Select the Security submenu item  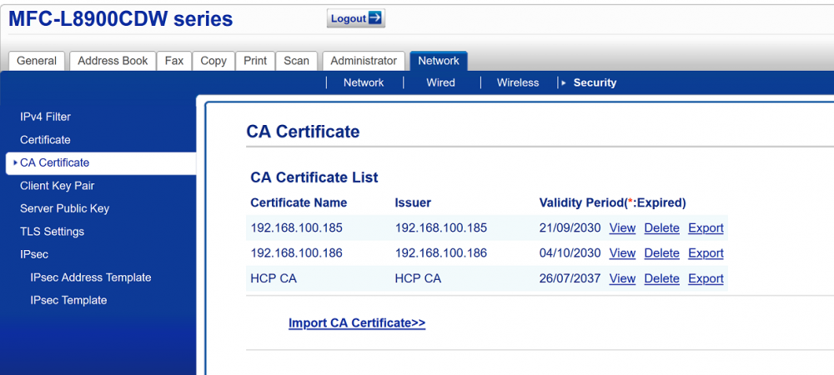click(x=595, y=82)
